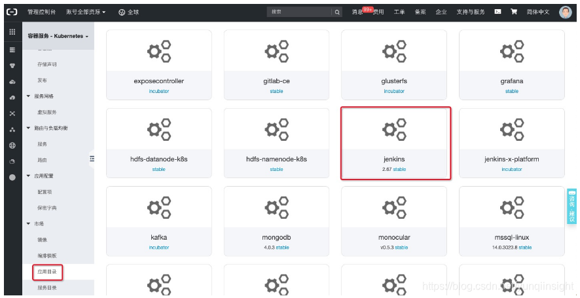Collapse the sidebar with the fold handle
Viewport: 580px width, 298px height.
(x=92, y=158)
